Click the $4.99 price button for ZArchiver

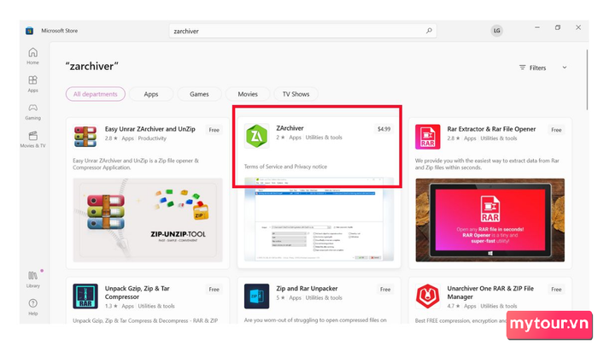coord(384,129)
